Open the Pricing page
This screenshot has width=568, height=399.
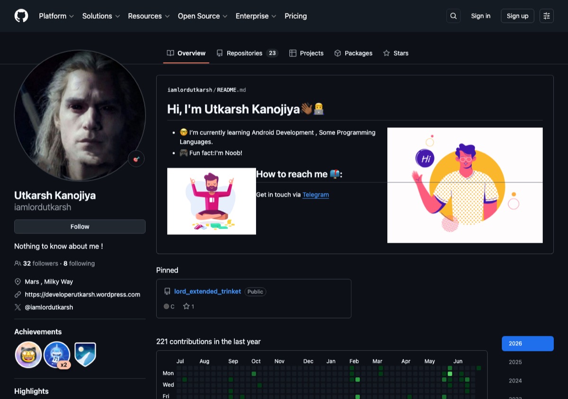[x=296, y=16]
